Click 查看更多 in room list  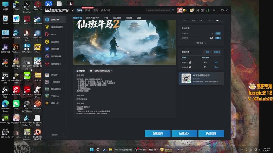point(217,52)
